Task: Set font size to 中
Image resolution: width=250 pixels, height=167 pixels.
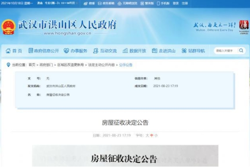Action: [x=151, y=135]
